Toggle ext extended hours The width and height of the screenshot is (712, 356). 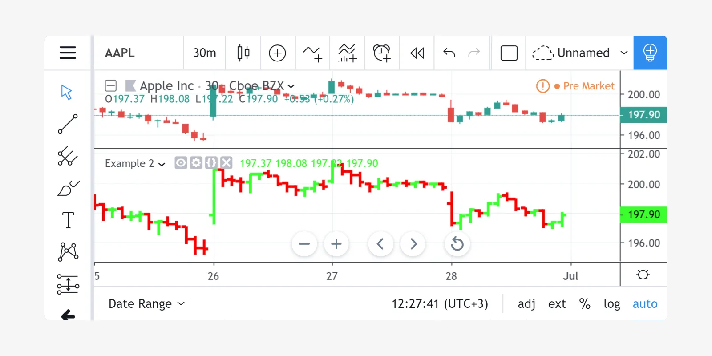pos(557,303)
